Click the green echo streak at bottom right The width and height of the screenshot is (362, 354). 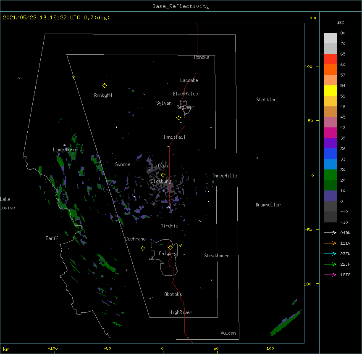(x=286, y=323)
